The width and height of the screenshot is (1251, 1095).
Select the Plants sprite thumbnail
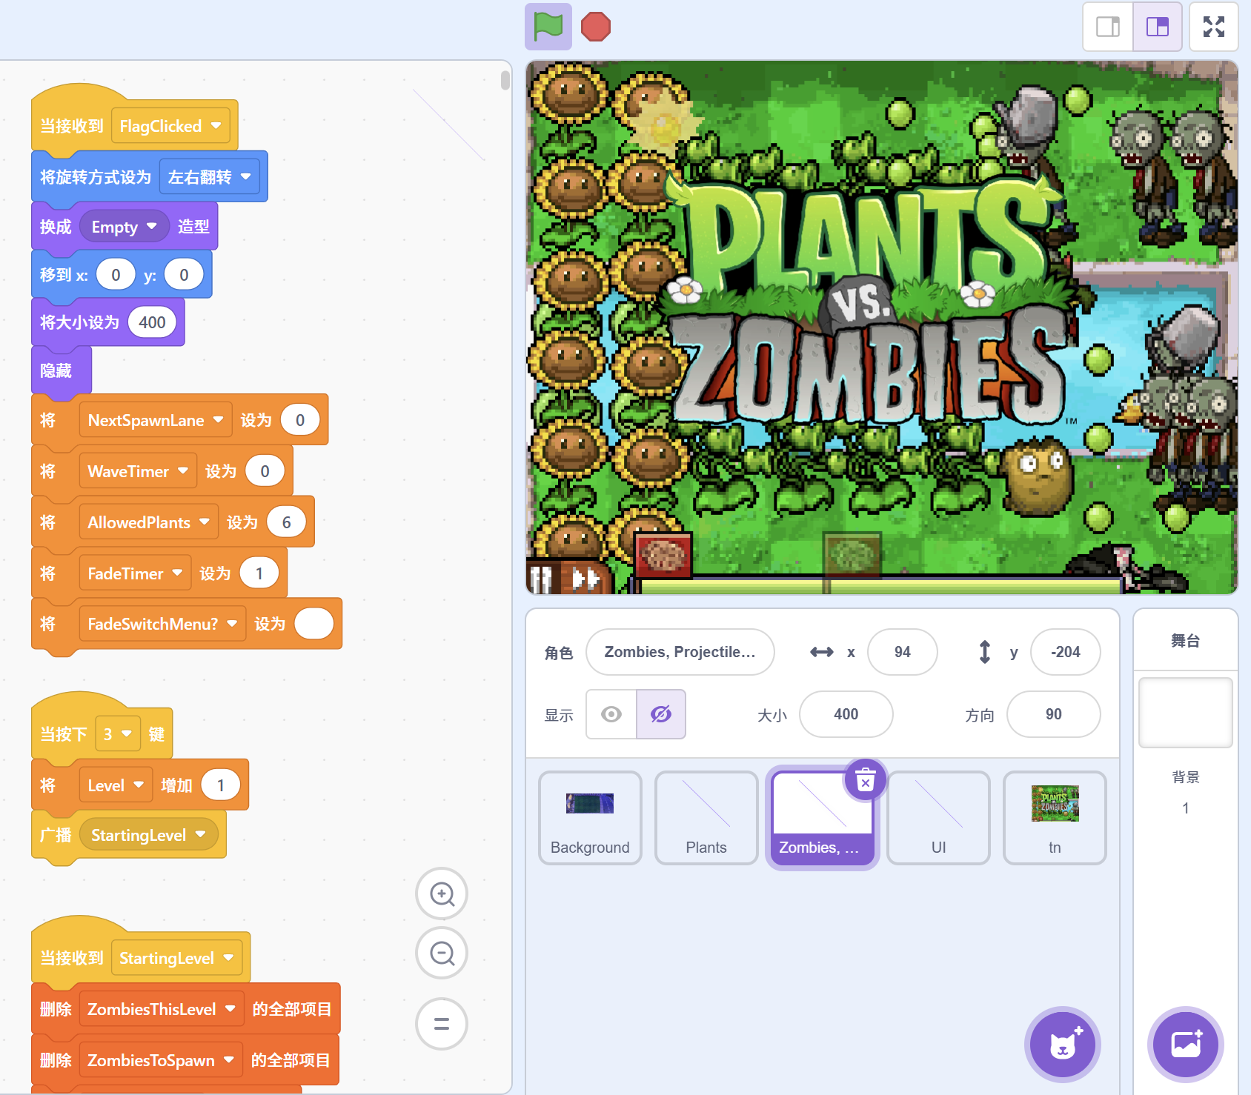706,818
